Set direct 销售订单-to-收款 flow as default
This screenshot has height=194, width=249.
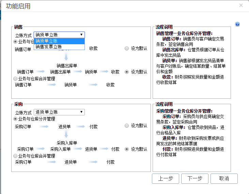click(x=127, y=49)
